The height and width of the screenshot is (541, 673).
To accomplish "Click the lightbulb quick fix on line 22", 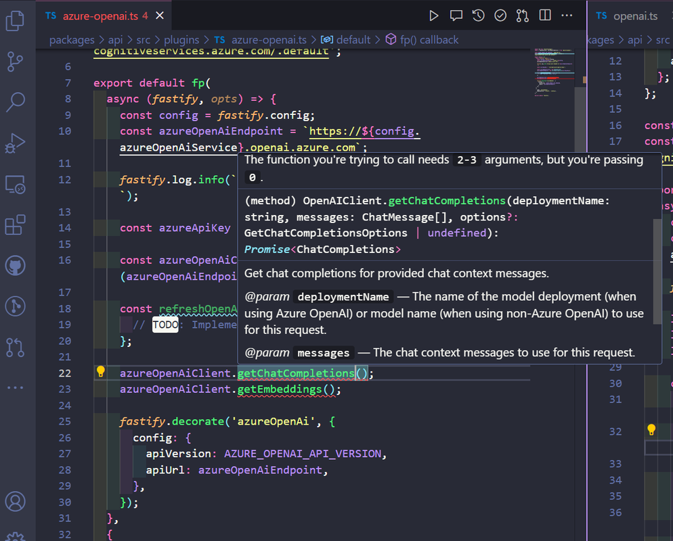I will pyautogui.click(x=101, y=371).
